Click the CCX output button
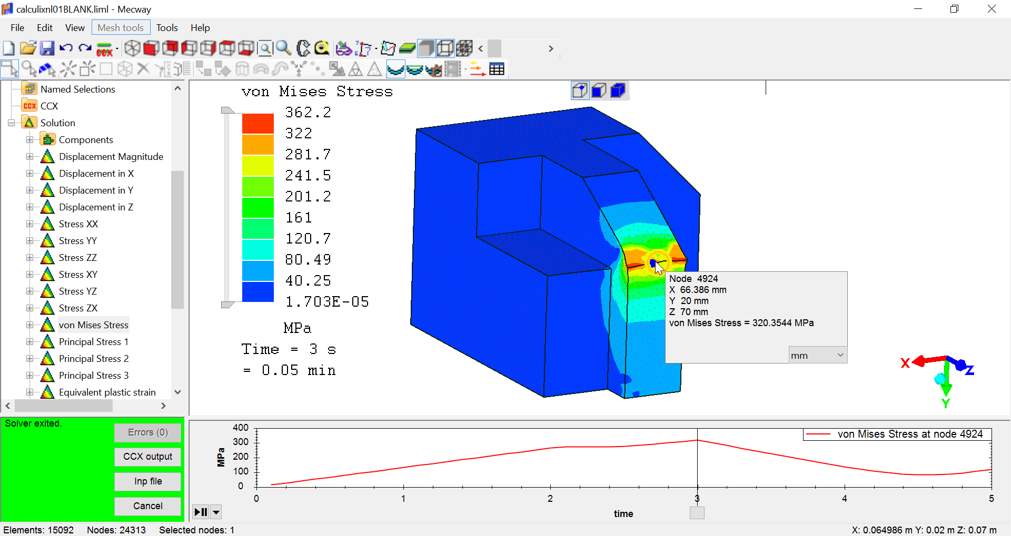This screenshot has height=536, width=1011. click(x=148, y=457)
